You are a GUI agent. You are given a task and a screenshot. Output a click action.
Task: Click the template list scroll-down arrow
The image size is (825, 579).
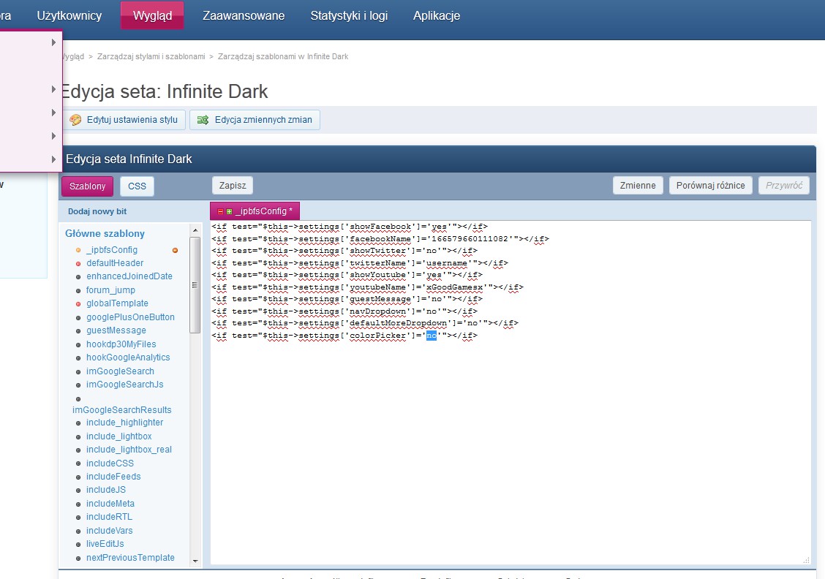tap(195, 561)
